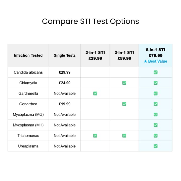Click the Best Value star label
181x181 pixels.
(x=155, y=61)
